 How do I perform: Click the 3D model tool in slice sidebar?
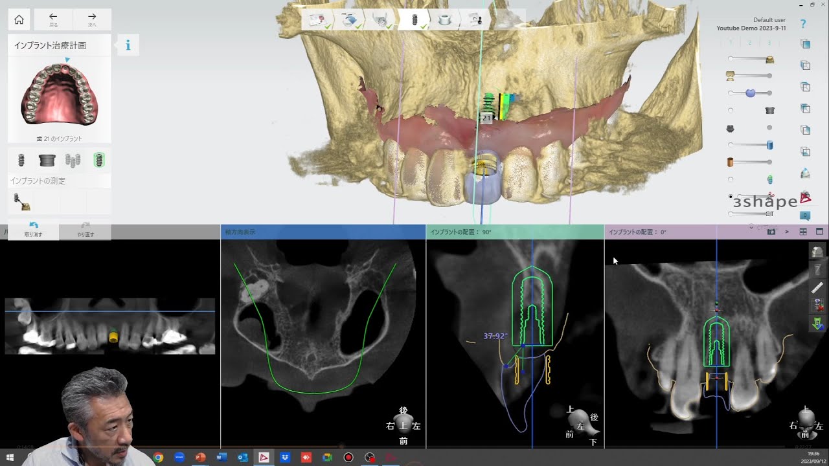click(x=817, y=252)
